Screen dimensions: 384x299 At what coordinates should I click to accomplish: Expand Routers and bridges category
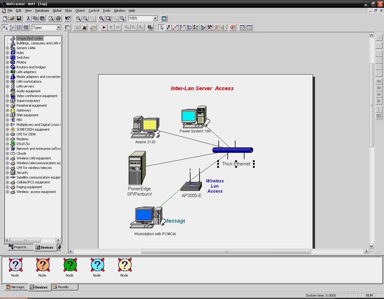(x=7, y=67)
